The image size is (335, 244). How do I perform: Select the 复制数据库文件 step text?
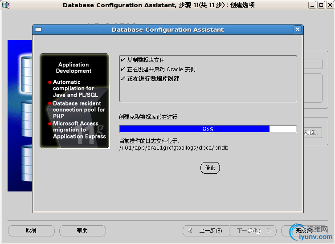click(146, 60)
